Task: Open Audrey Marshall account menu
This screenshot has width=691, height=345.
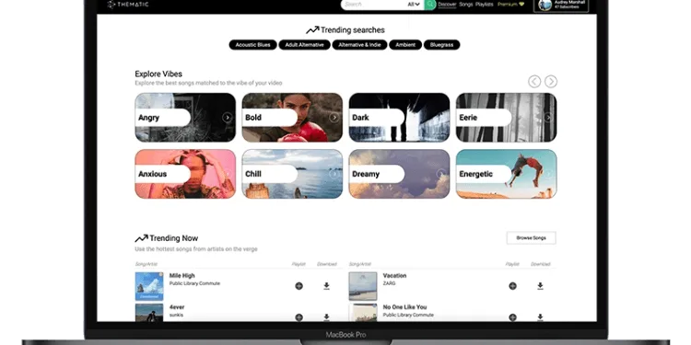Action: tap(561, 5)
